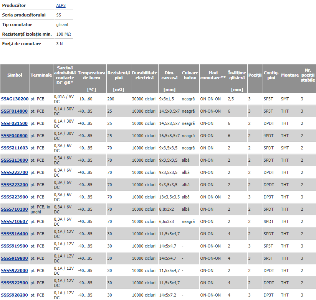Open product link SSSS928200

click(15, 295)
